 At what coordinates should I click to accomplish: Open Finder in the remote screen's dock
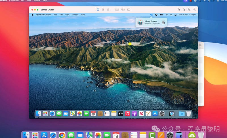(38, 114)
